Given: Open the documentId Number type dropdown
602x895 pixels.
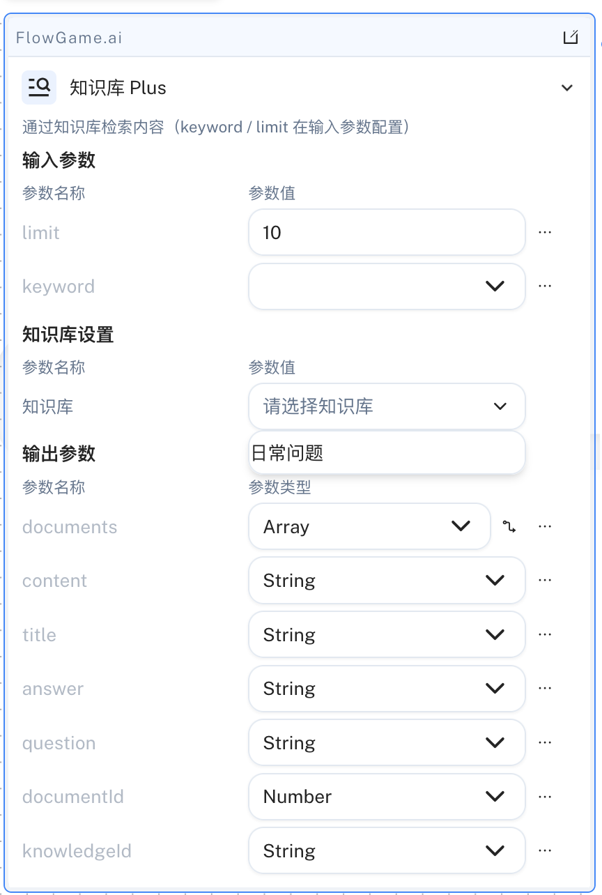Looking at the screenshot, I should click(387, 797).
